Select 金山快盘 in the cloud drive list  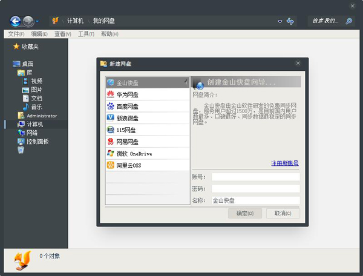(x=147, y=82)
